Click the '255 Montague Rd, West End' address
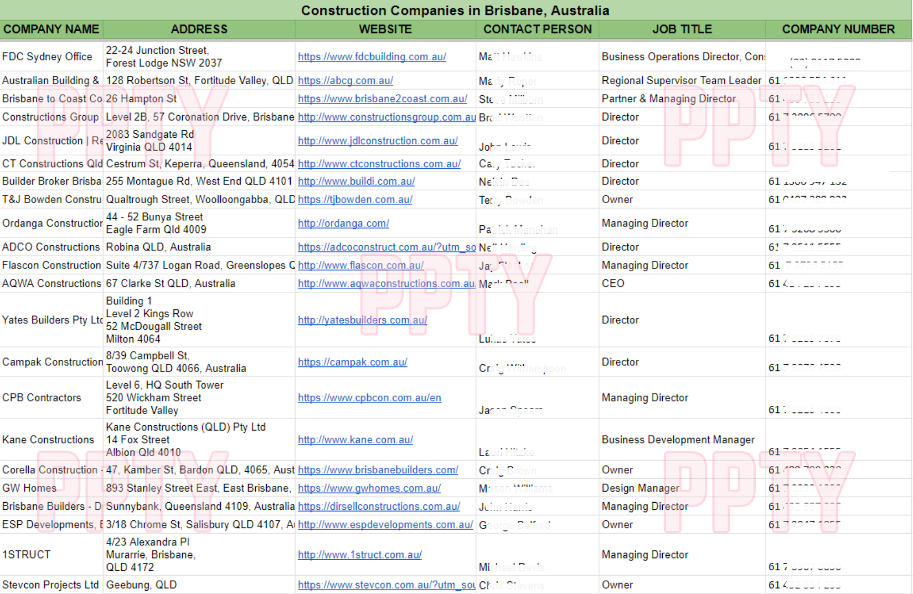913x594 pixels. (199, 182)
